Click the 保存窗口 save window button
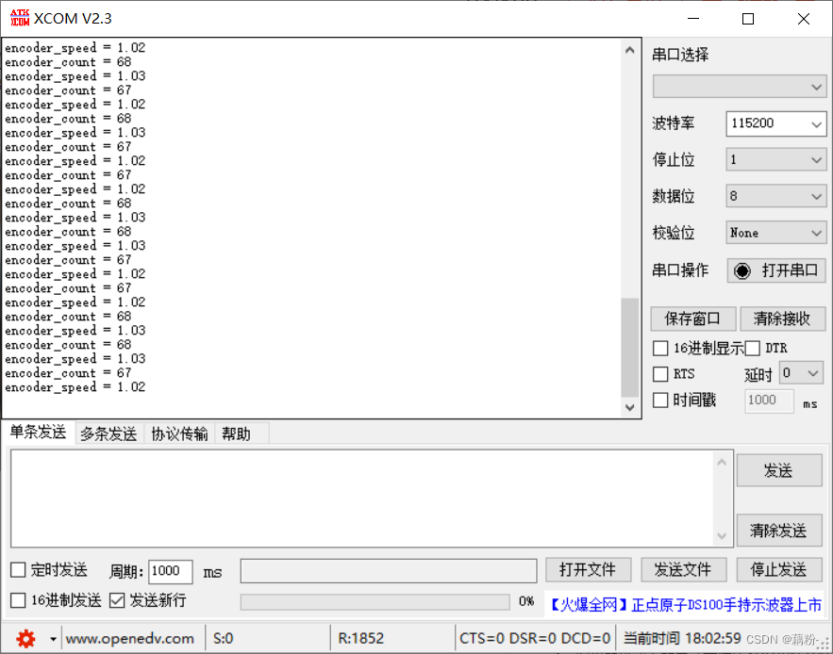 [x=692, y=319]
